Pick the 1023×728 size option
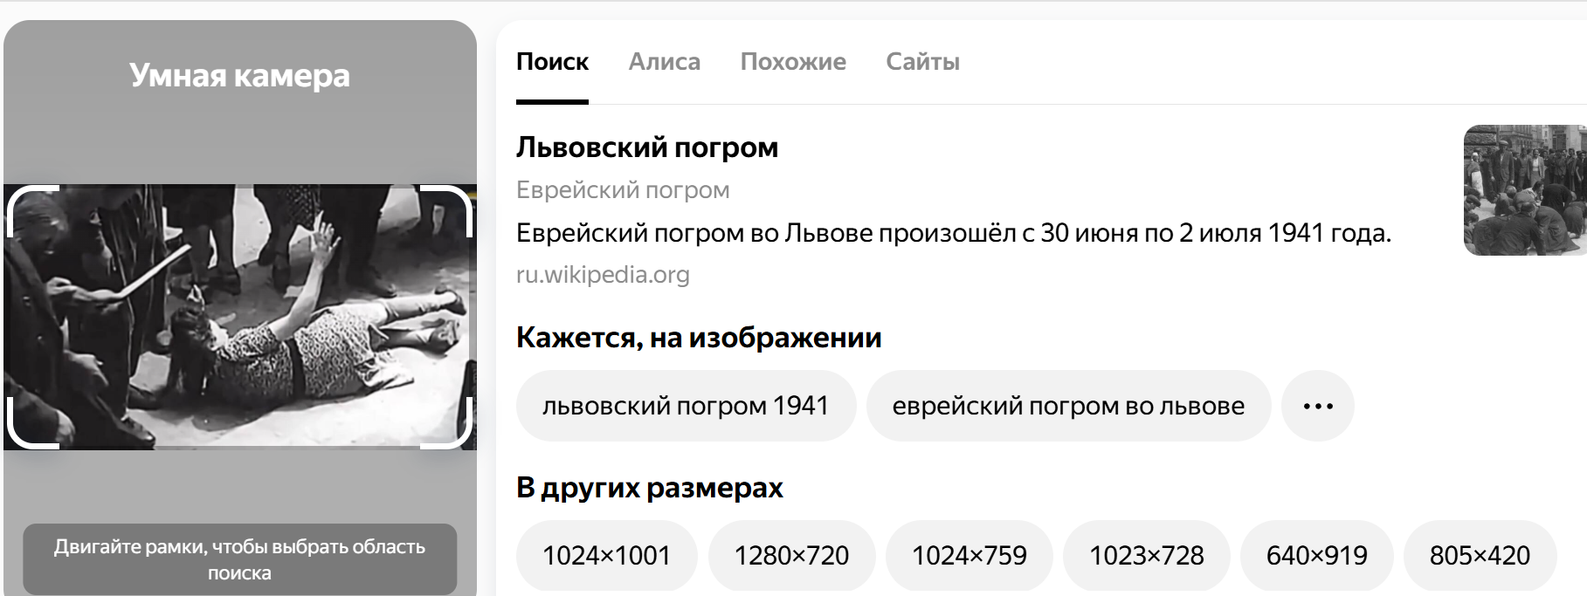Image resolution: width=1587 pixels, height=596 pixels. coord(1146,556)
